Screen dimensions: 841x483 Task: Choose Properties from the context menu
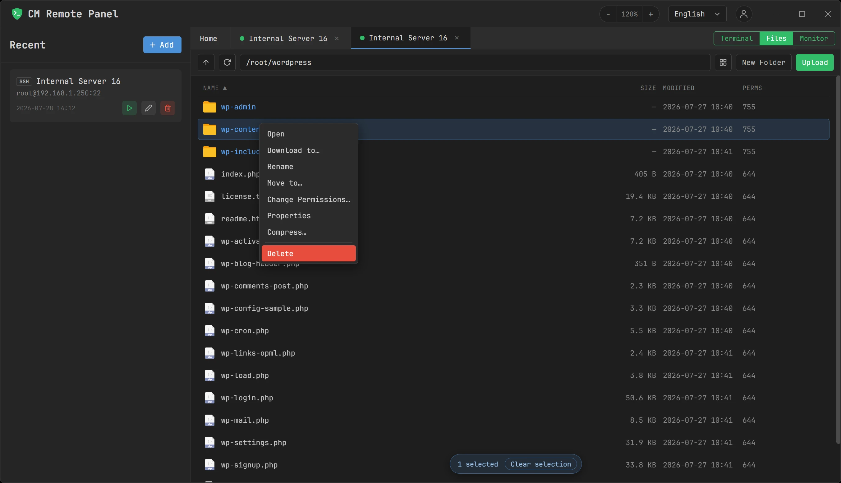coord(308,216)
